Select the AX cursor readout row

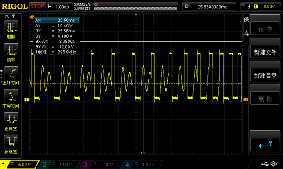(57, 20)
